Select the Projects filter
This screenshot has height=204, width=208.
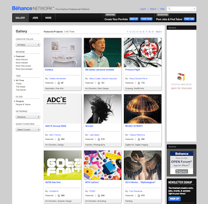coord(20,101)
